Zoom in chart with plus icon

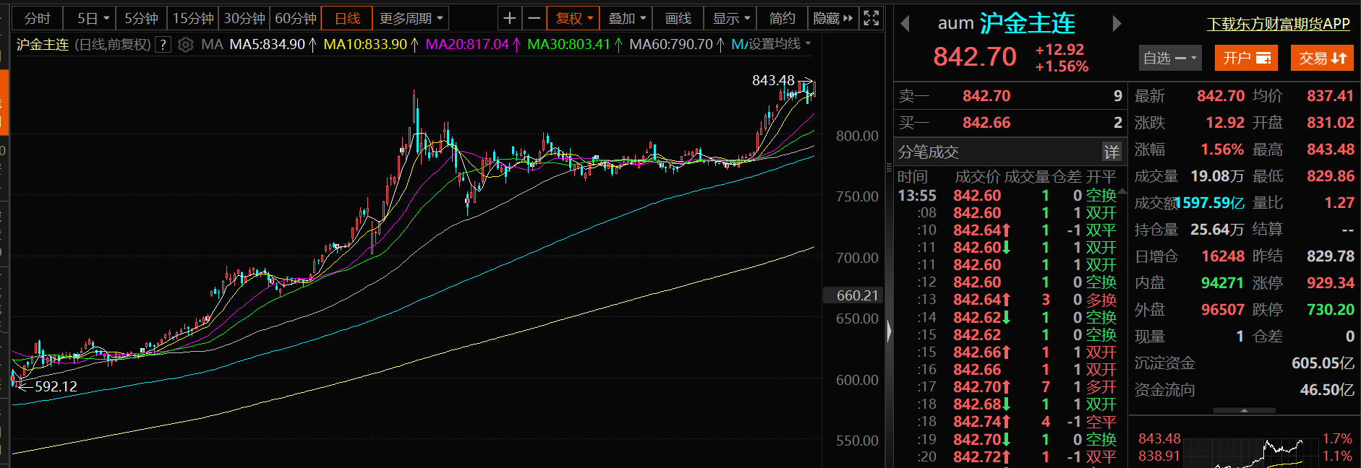pos(510,18)
